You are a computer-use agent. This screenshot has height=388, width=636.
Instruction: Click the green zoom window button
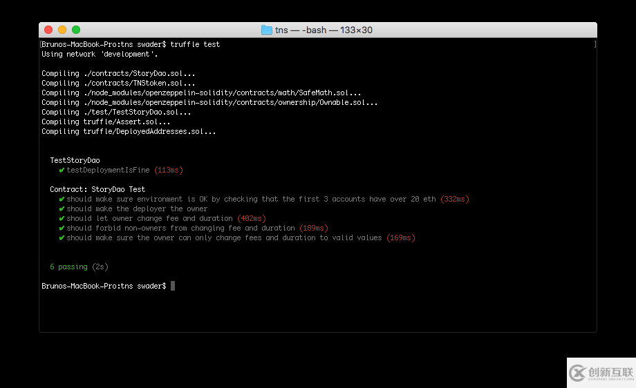tap(76, 30)
